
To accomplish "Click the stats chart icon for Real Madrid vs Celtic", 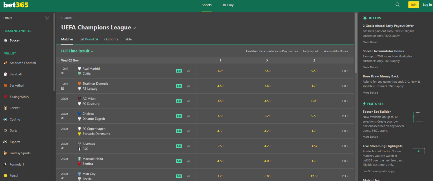I will [x=189, y=71].
